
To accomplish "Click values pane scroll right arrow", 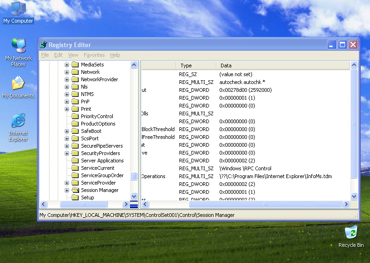I will 346,204.
